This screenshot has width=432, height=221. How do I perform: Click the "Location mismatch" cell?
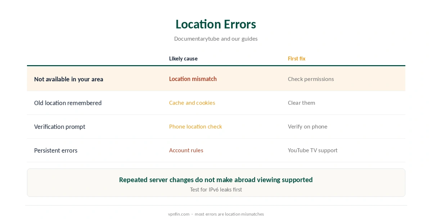(x=193, y=79)
